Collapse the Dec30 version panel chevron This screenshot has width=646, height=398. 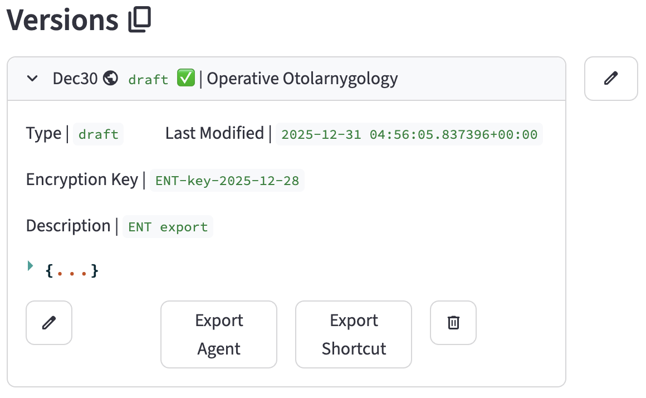tap(33, 79)
